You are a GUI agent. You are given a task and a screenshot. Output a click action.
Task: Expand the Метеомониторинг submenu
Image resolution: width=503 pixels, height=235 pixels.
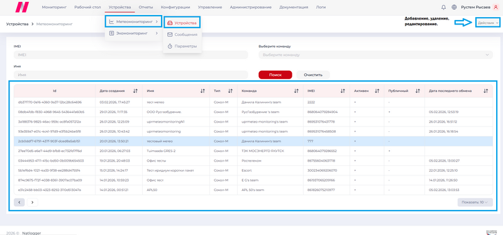133,22
